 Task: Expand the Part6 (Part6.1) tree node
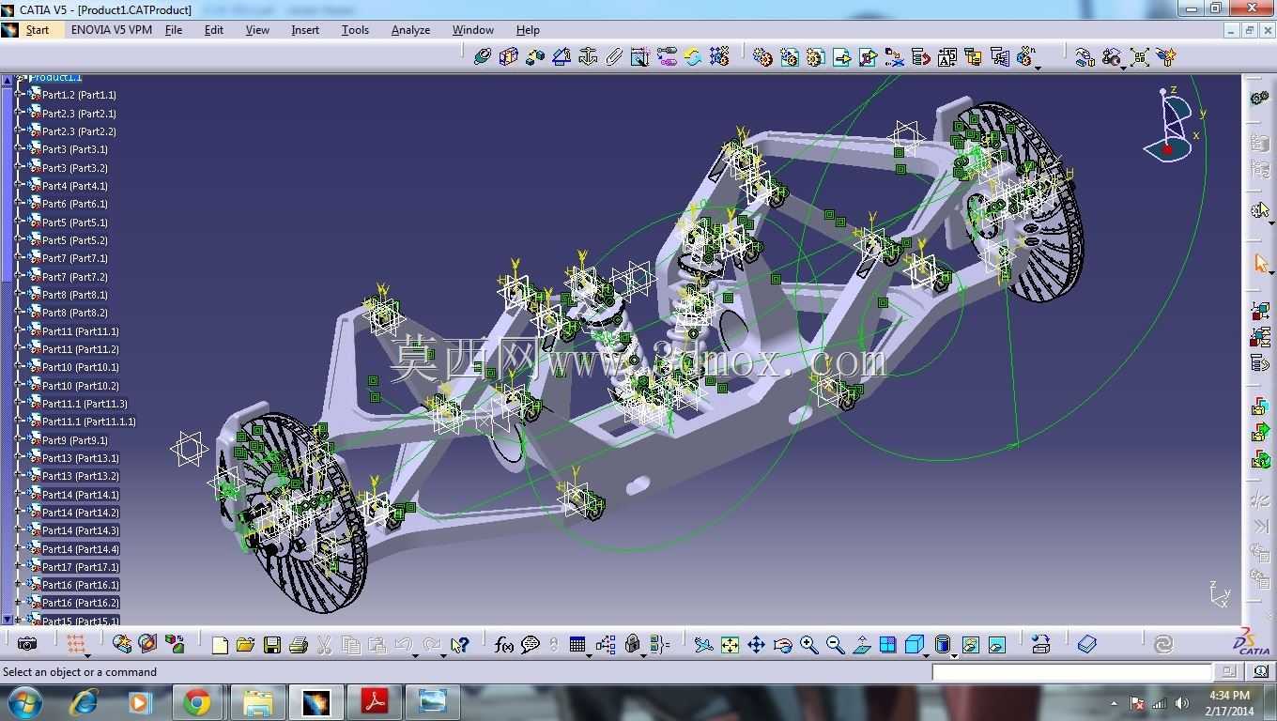19,204
